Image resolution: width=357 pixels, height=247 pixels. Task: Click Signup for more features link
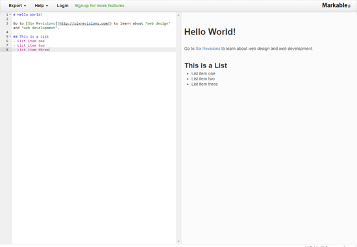(x=99, y=6)
